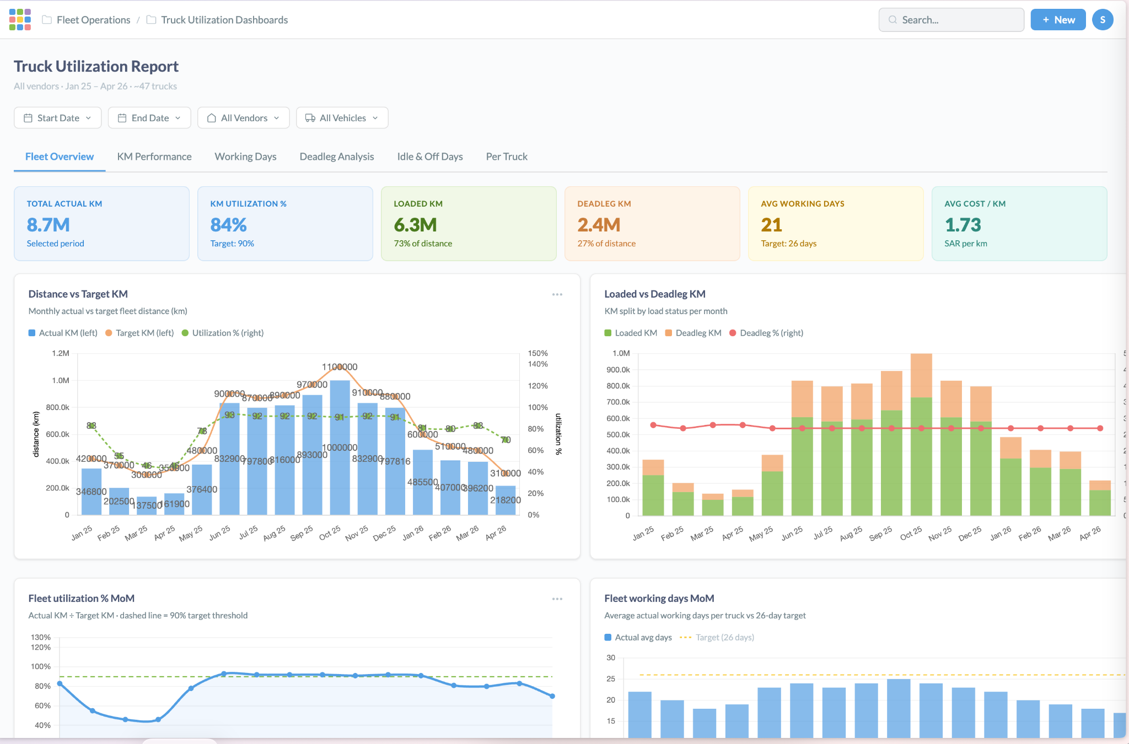Click '73% of distance' text
This screenshot has height=744, width=1129.
pos(423,244)
